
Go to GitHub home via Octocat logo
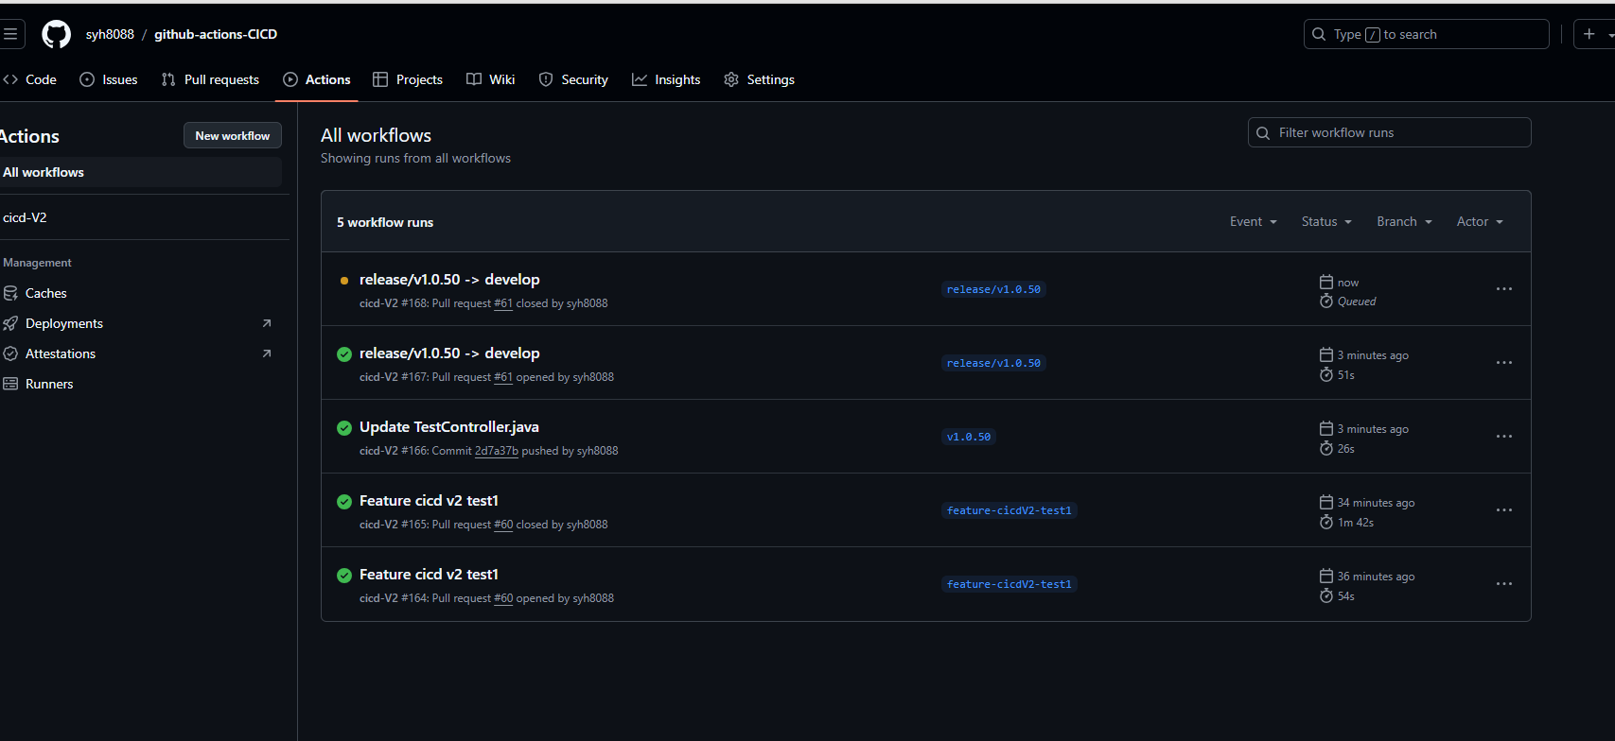57,34
